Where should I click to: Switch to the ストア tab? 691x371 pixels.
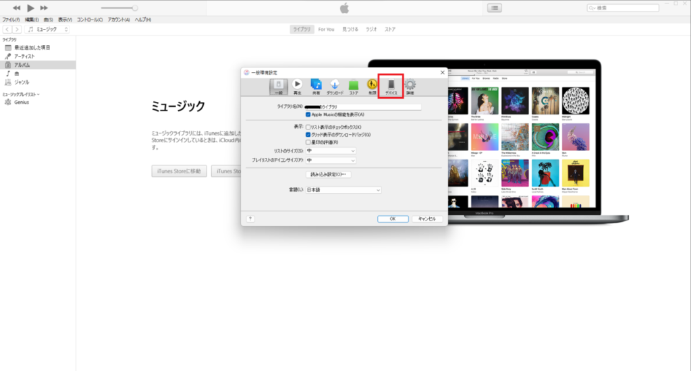(x=390, y=30)
